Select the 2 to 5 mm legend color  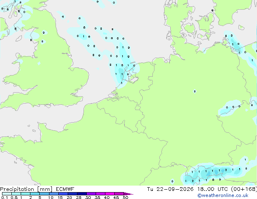(x=35, y=194)
